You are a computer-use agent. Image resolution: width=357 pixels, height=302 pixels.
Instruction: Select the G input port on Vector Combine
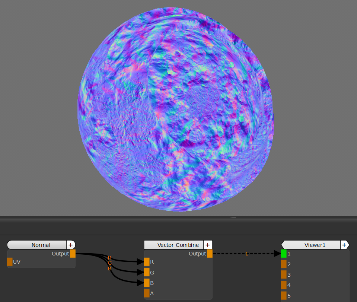click(147, 272)
